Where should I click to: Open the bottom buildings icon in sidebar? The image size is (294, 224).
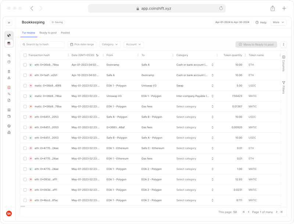coord(9,133)
